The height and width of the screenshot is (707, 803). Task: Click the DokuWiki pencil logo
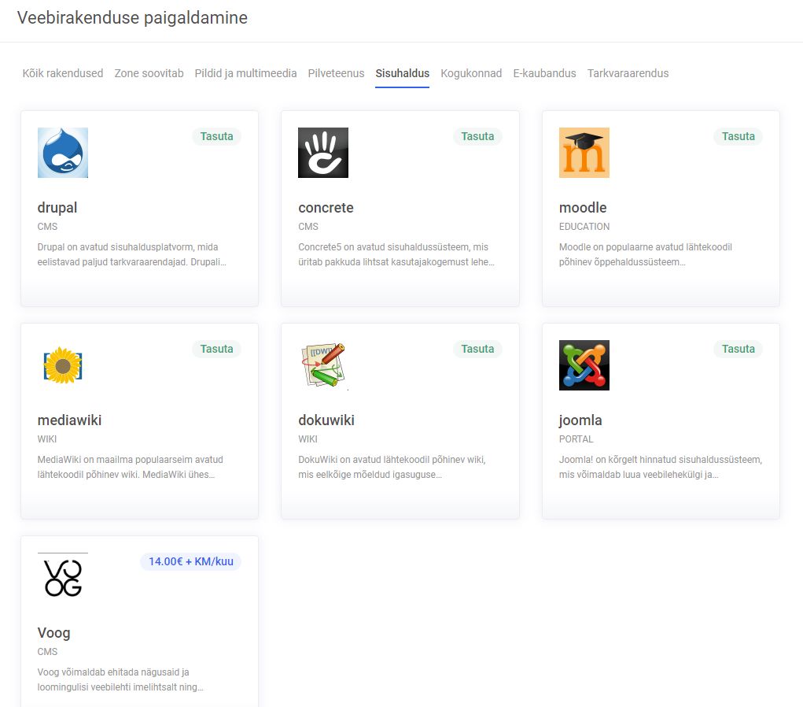pyautogui.click(x=323, y=365)
